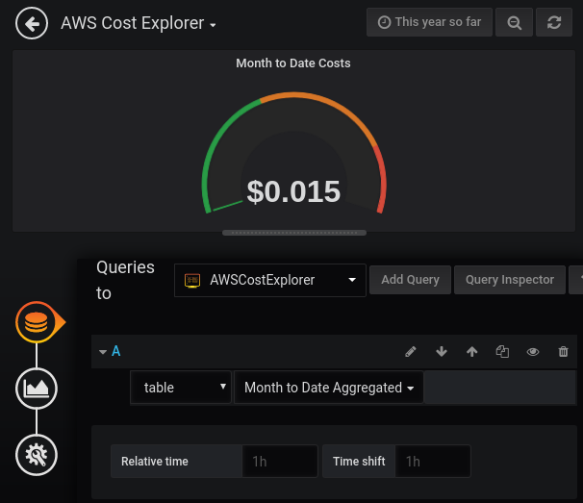Open the AWSCostExplorer data source dropdown

point(270,280)
